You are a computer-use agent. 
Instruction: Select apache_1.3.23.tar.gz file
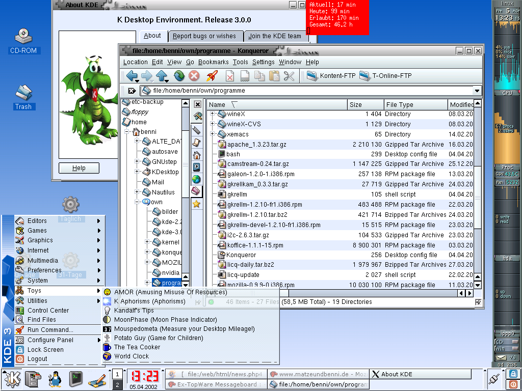[x=256, y=144]
